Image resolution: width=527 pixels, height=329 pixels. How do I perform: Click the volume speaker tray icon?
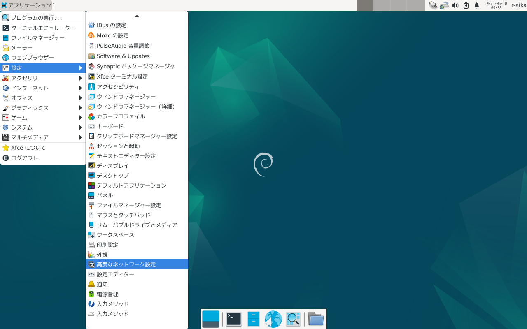click(455, 5)
